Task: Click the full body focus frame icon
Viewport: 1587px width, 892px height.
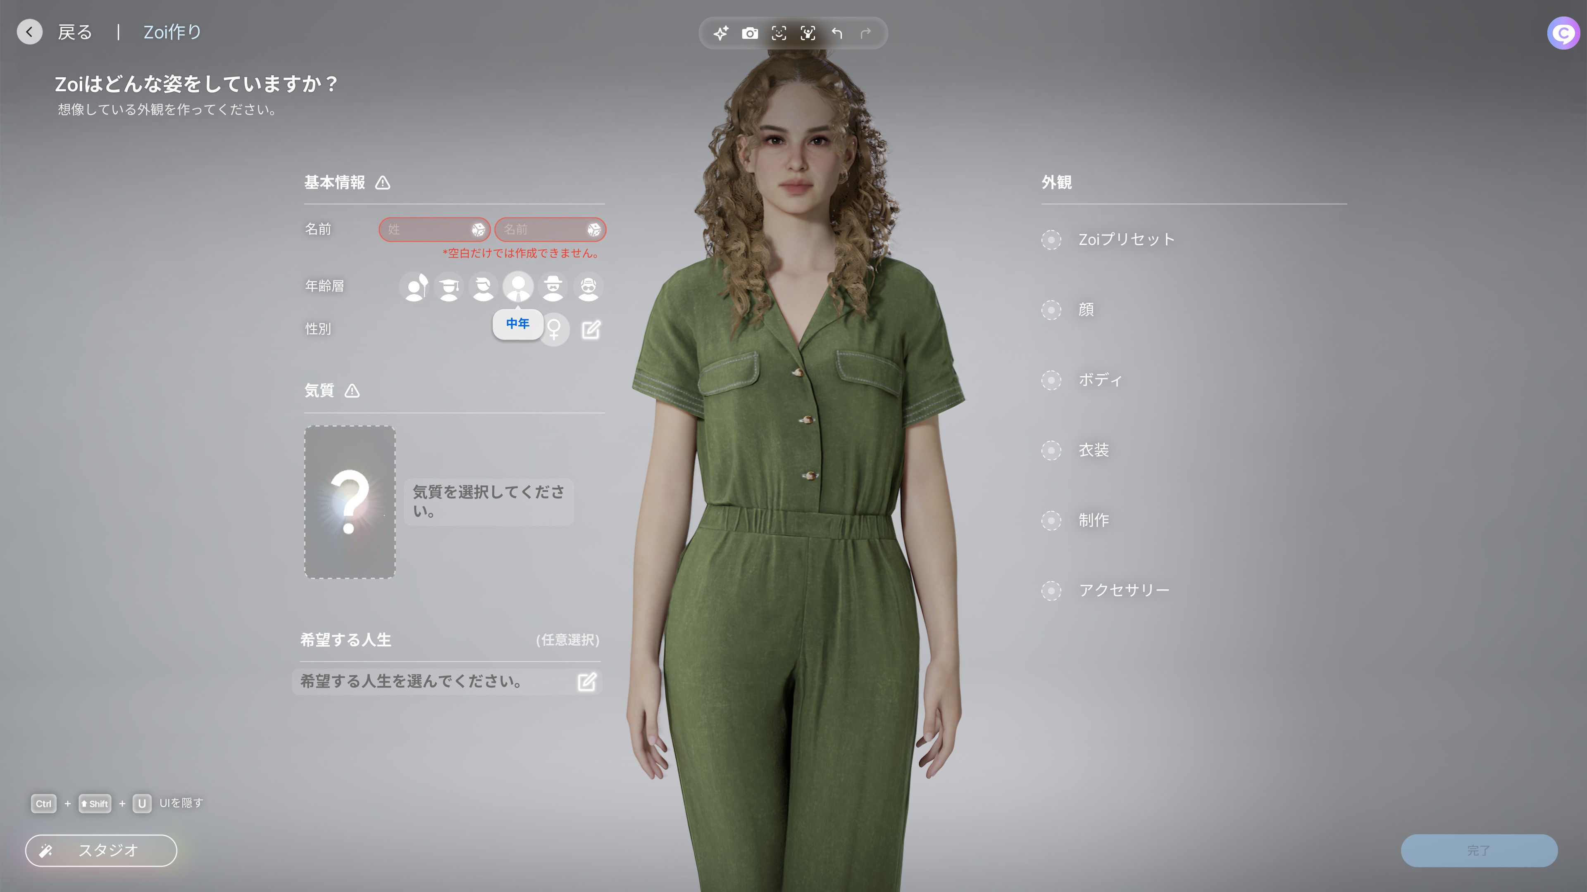Action: (x=808, y=33)
